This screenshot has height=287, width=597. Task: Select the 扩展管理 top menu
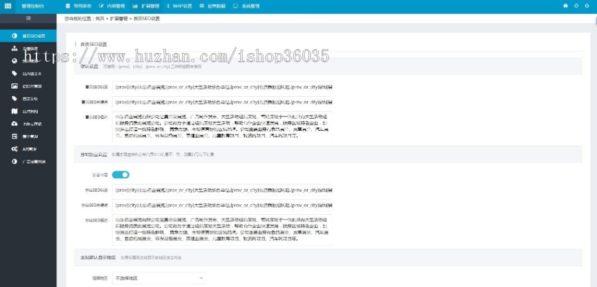[146, 6]
